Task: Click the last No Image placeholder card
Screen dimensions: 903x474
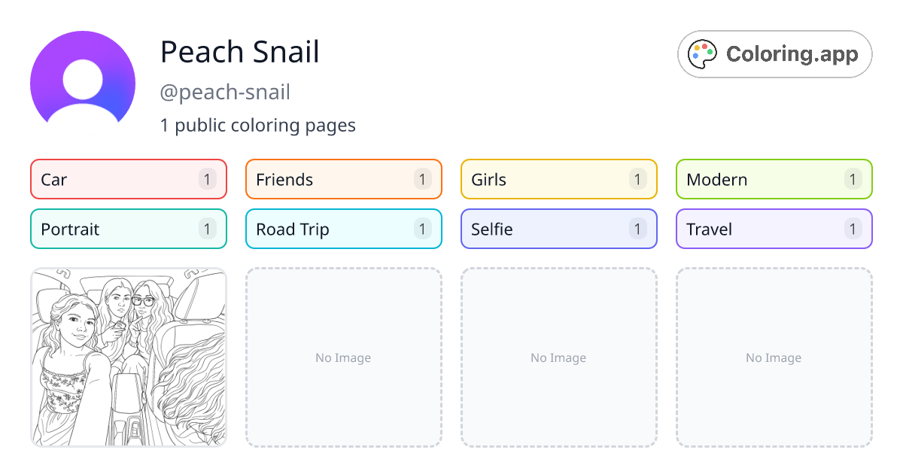Action: point(774,357)
